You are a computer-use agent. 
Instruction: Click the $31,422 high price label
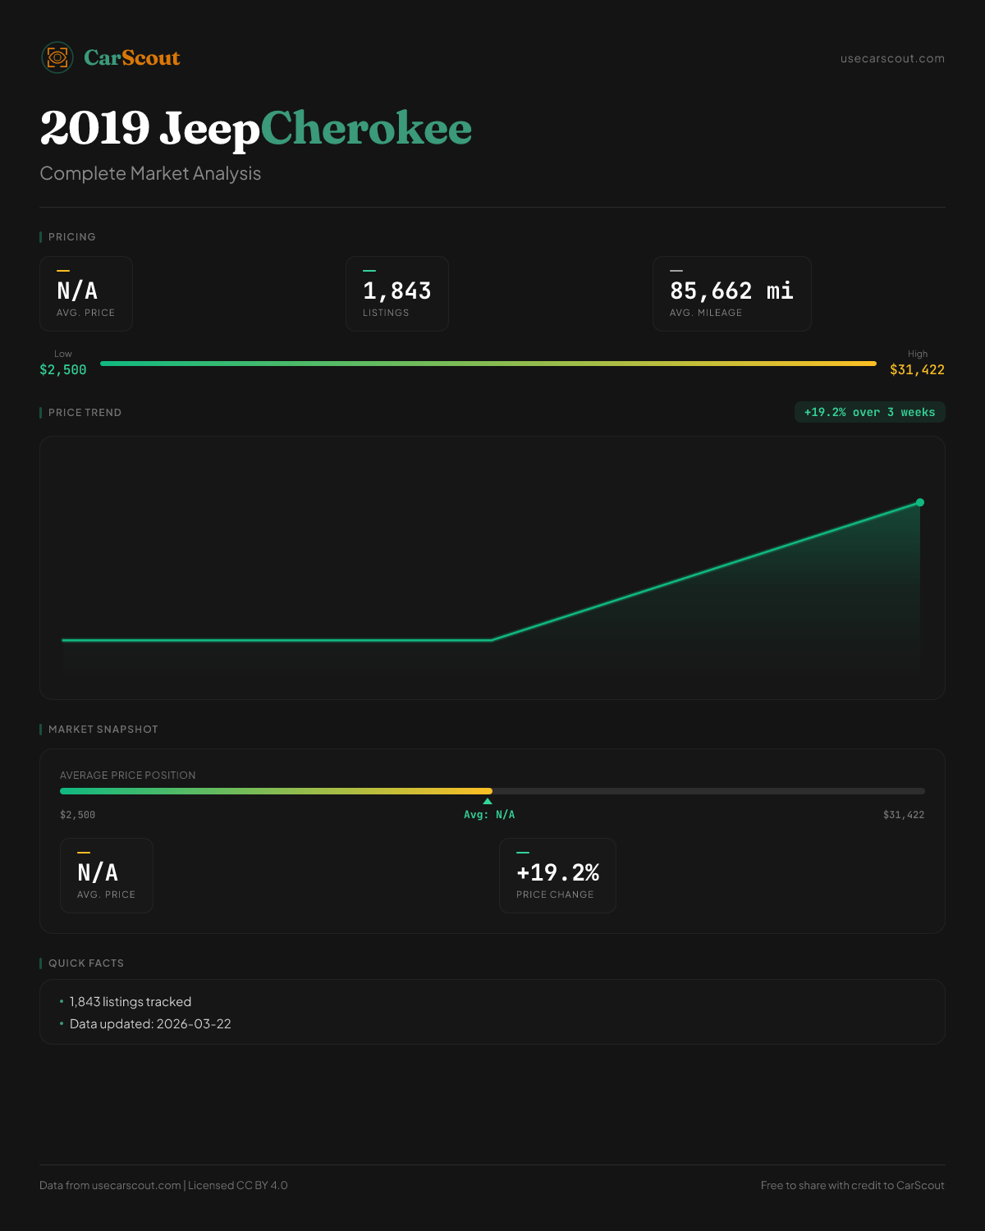coord(917,369)
